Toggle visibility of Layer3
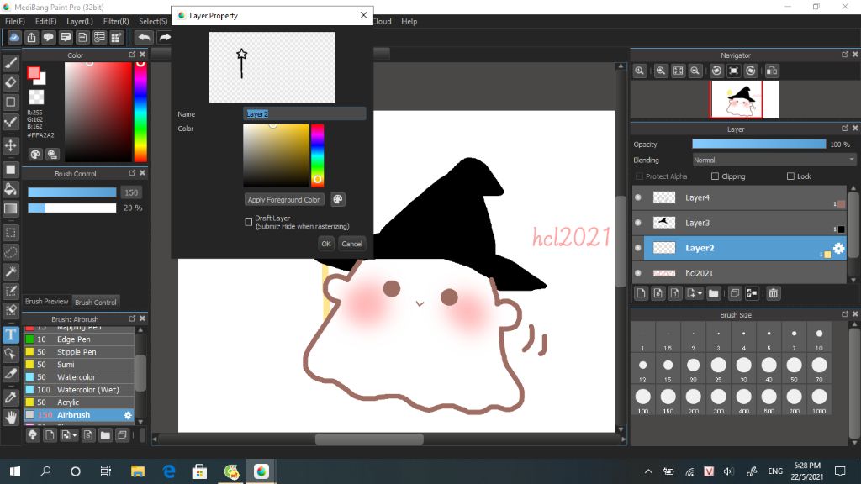This screenshot has height=484, width=861. tap(638, 223)
